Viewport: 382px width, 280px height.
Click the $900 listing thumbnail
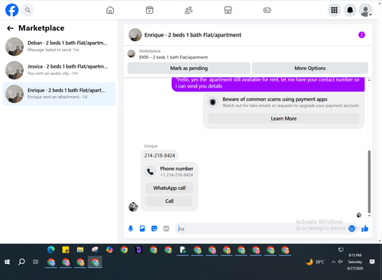tap(131, 53)
